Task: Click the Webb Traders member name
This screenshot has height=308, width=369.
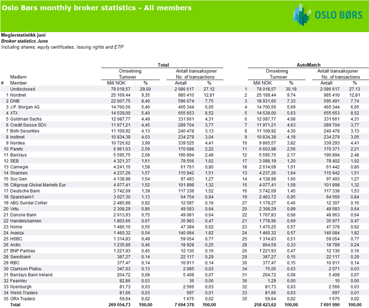Action: click(24, 292)
